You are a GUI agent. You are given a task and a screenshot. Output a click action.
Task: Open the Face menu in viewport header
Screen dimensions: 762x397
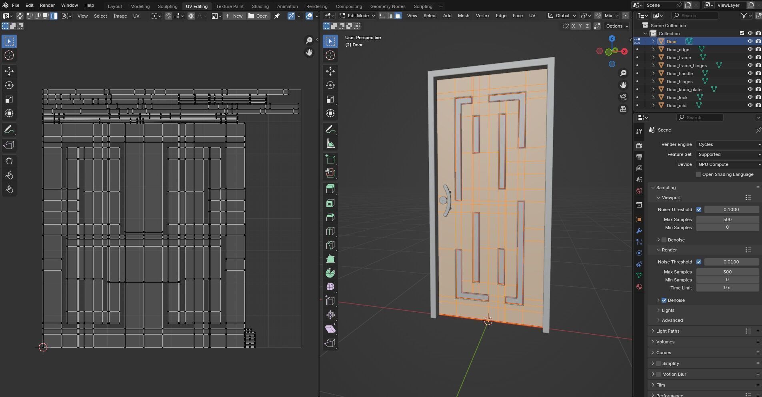(518, 16)
